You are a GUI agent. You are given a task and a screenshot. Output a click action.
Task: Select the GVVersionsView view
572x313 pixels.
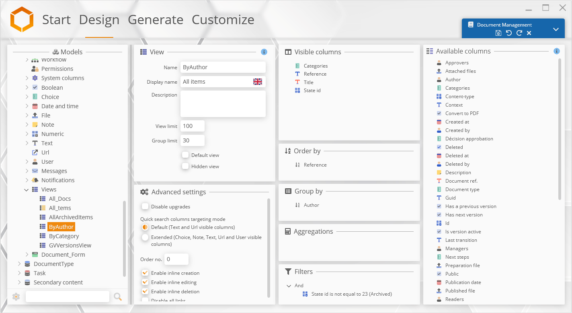point(70,245)
